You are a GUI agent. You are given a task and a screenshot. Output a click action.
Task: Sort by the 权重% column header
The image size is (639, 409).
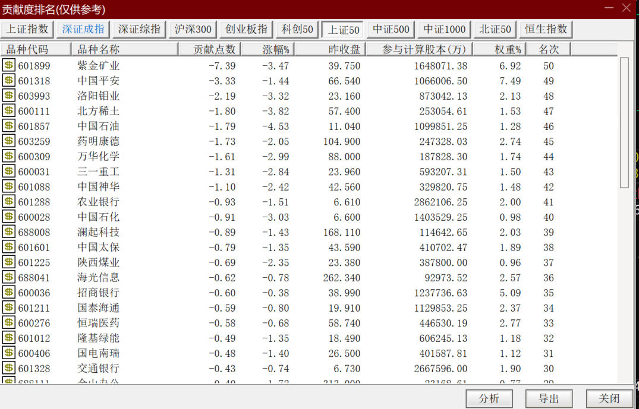(500, 50)
